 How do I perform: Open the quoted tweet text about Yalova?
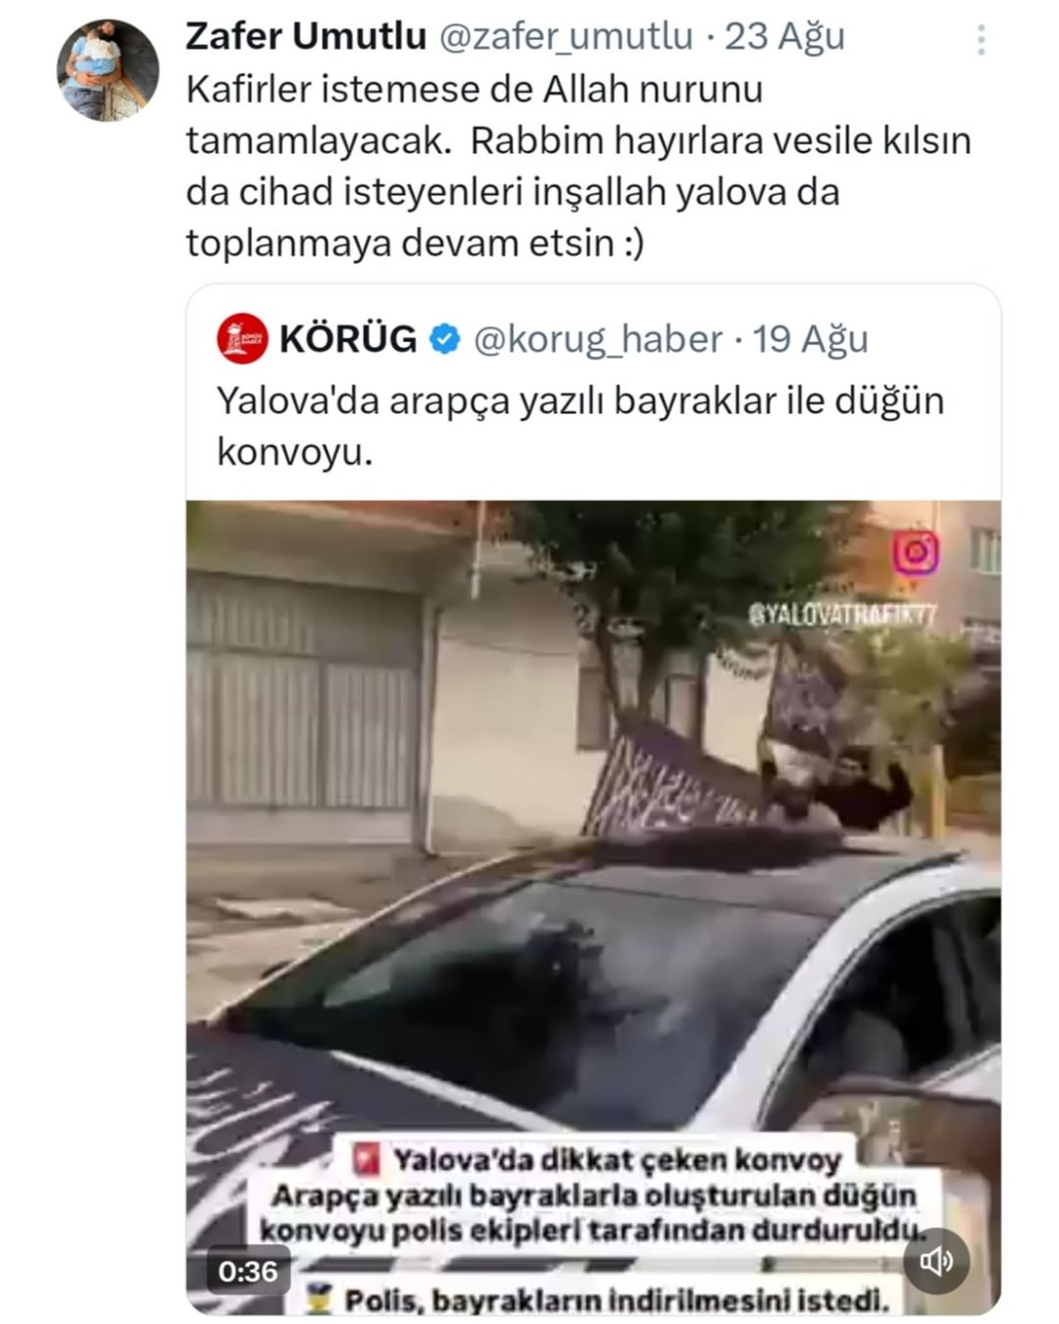[x=580, y=427]
